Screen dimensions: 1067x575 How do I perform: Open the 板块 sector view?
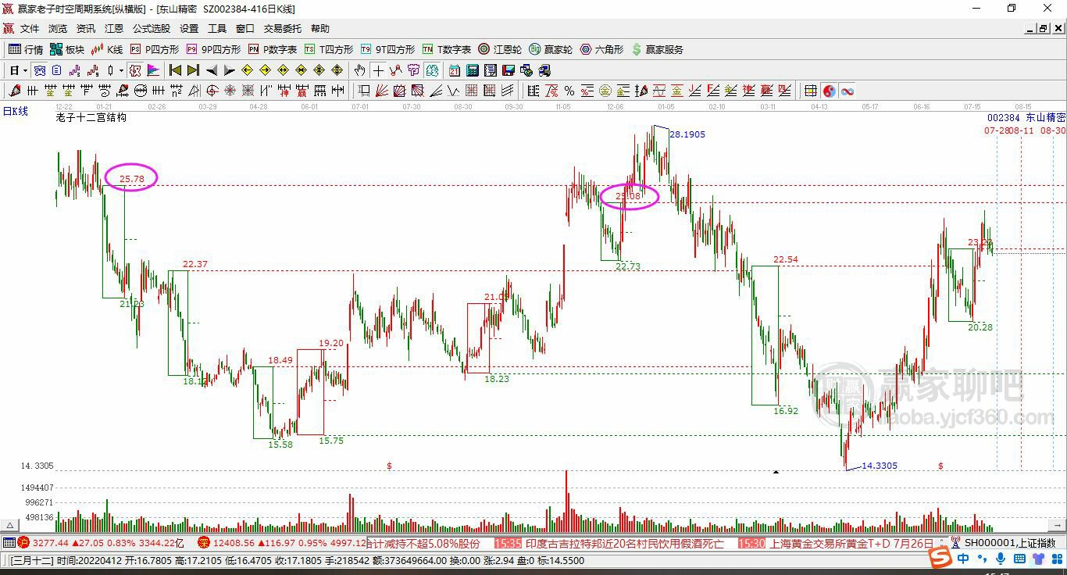click(67, 49)
